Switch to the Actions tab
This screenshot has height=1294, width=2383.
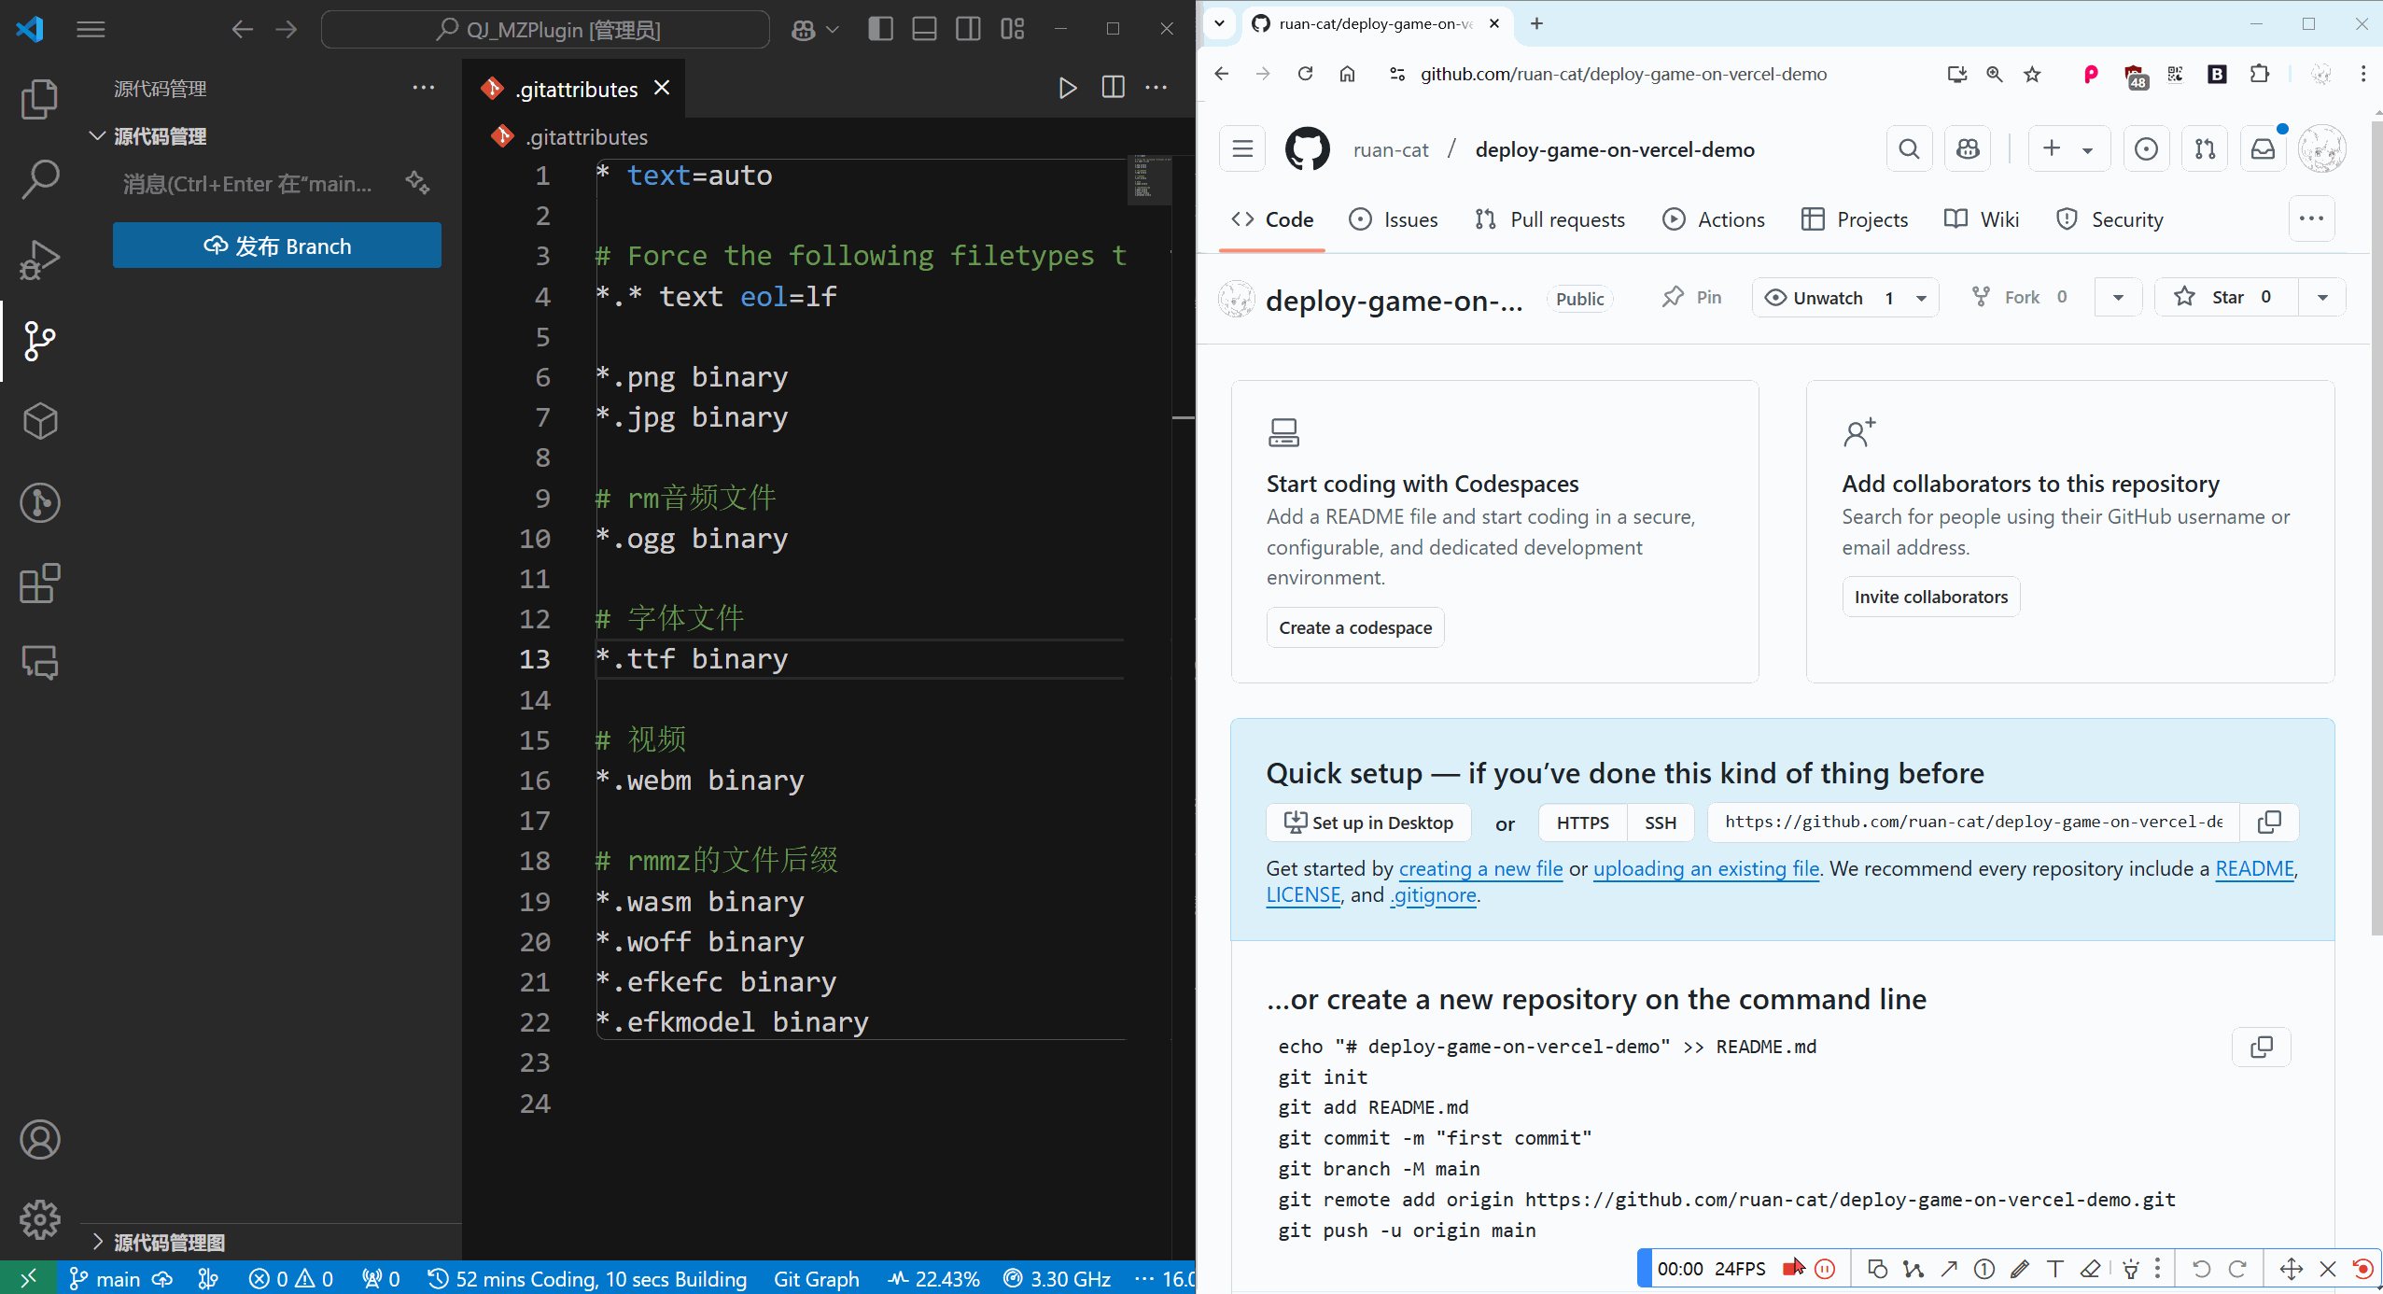[1715, 219]
